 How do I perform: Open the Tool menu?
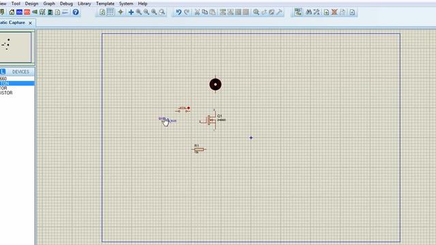[x=16, y=3]
